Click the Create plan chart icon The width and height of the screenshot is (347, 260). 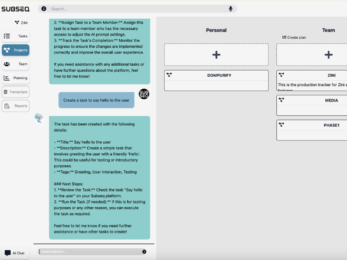[x=284, y=37]
